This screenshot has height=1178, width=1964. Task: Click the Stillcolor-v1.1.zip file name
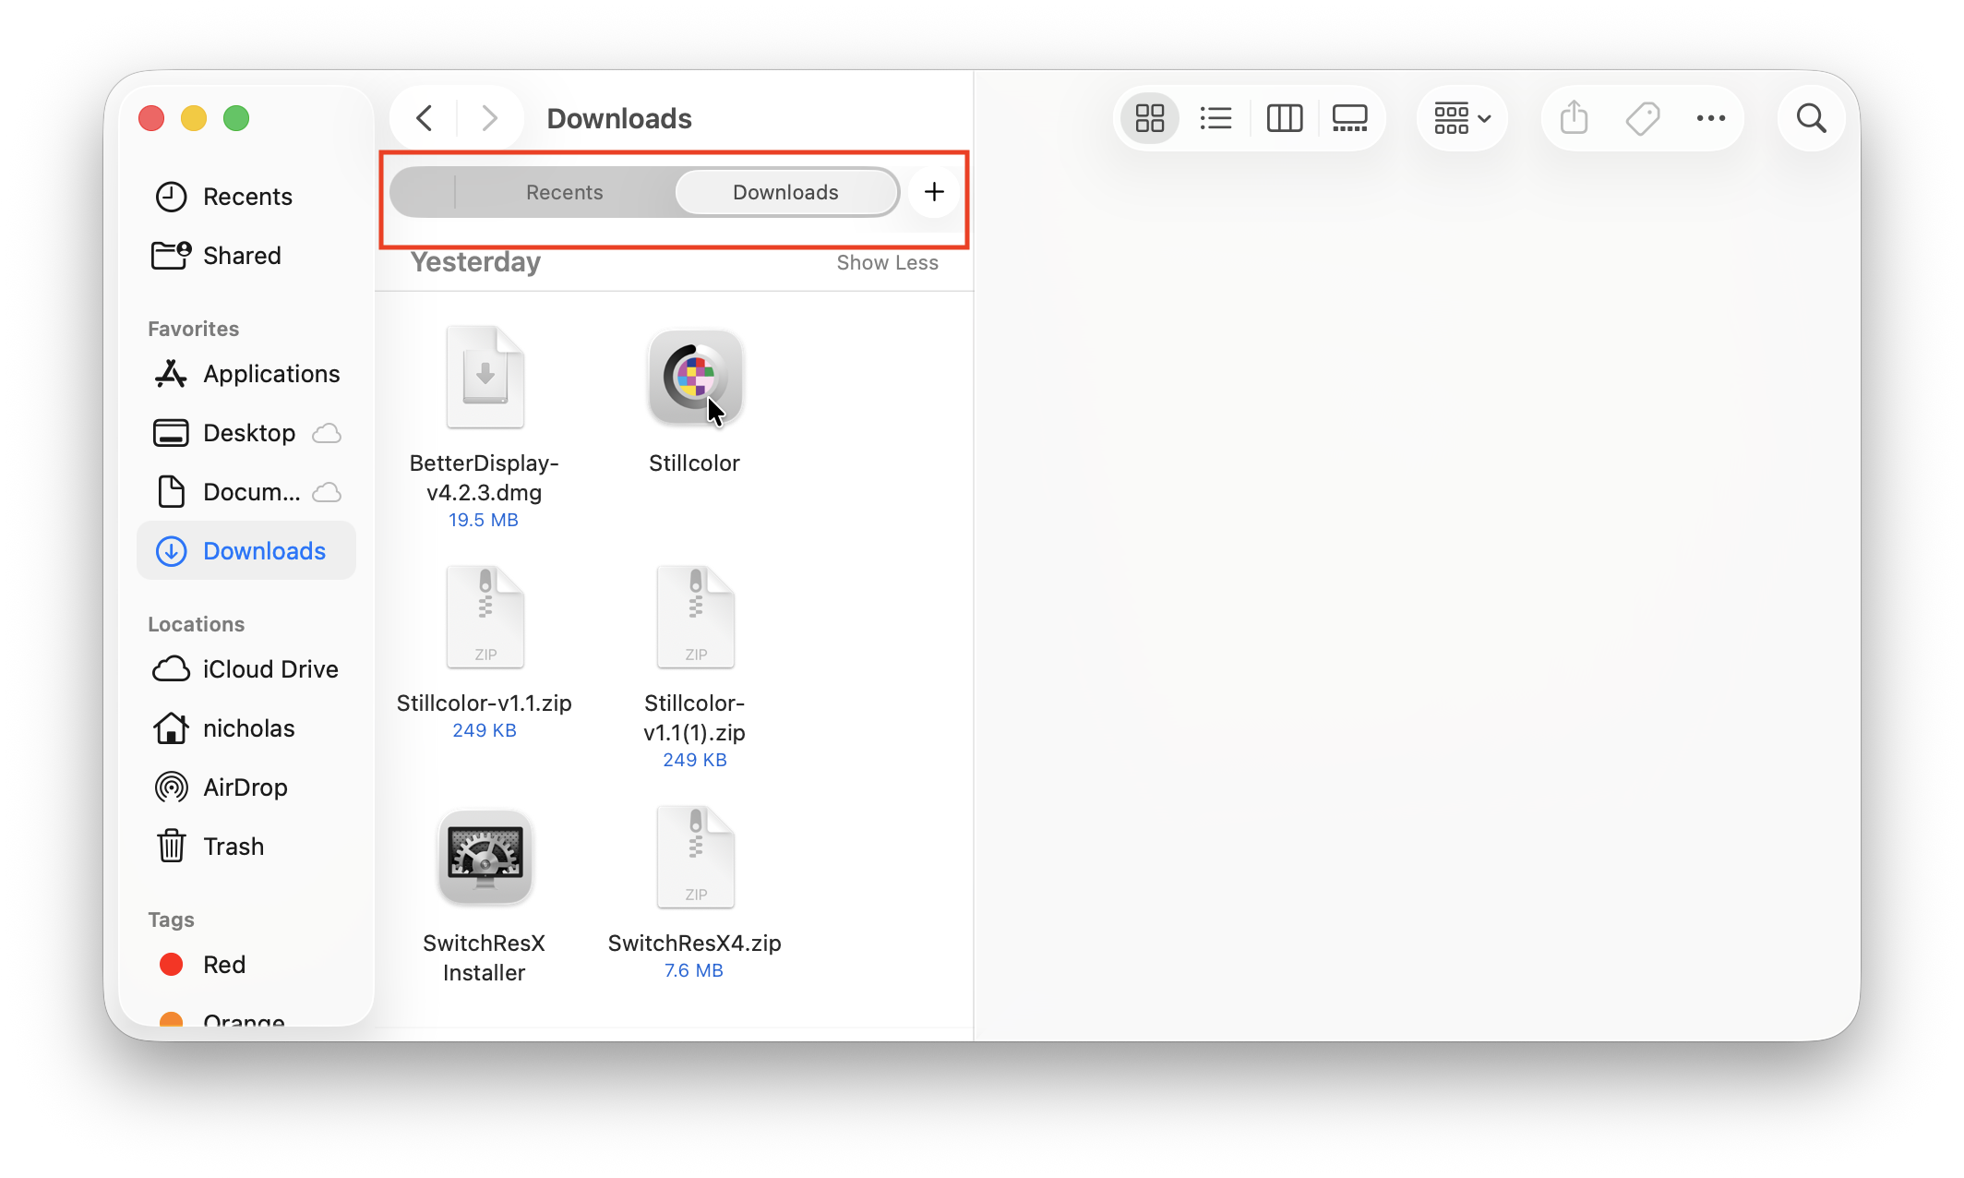[484, 703]
